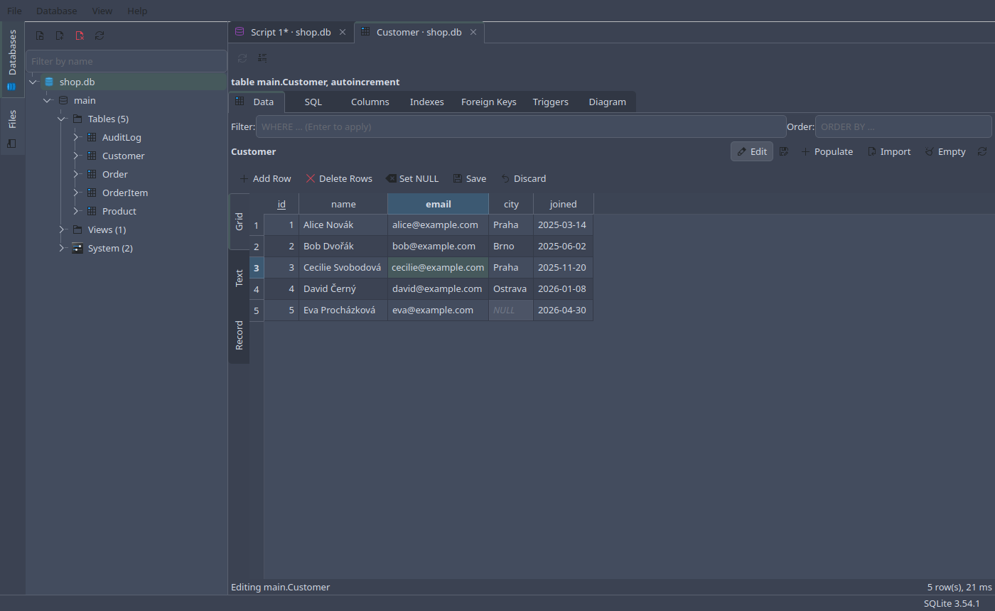995x611 pixels.
Task: Click the Set NULL button
Action: (412, 178)
